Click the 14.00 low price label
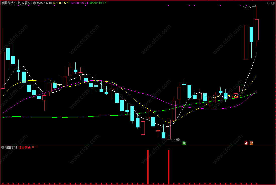The width and height of the screenshot is (276, 185). (176, 140)
